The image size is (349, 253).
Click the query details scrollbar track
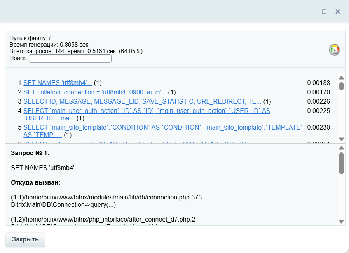pyautogui.click(x=341, y=198)
